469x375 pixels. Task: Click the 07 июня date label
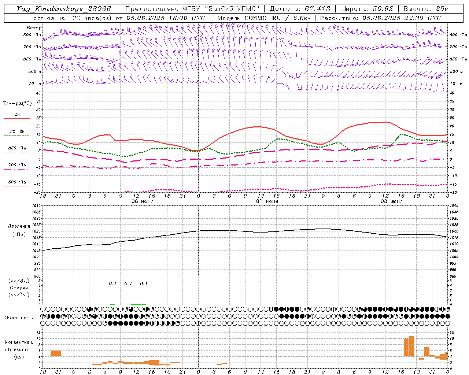267,201
